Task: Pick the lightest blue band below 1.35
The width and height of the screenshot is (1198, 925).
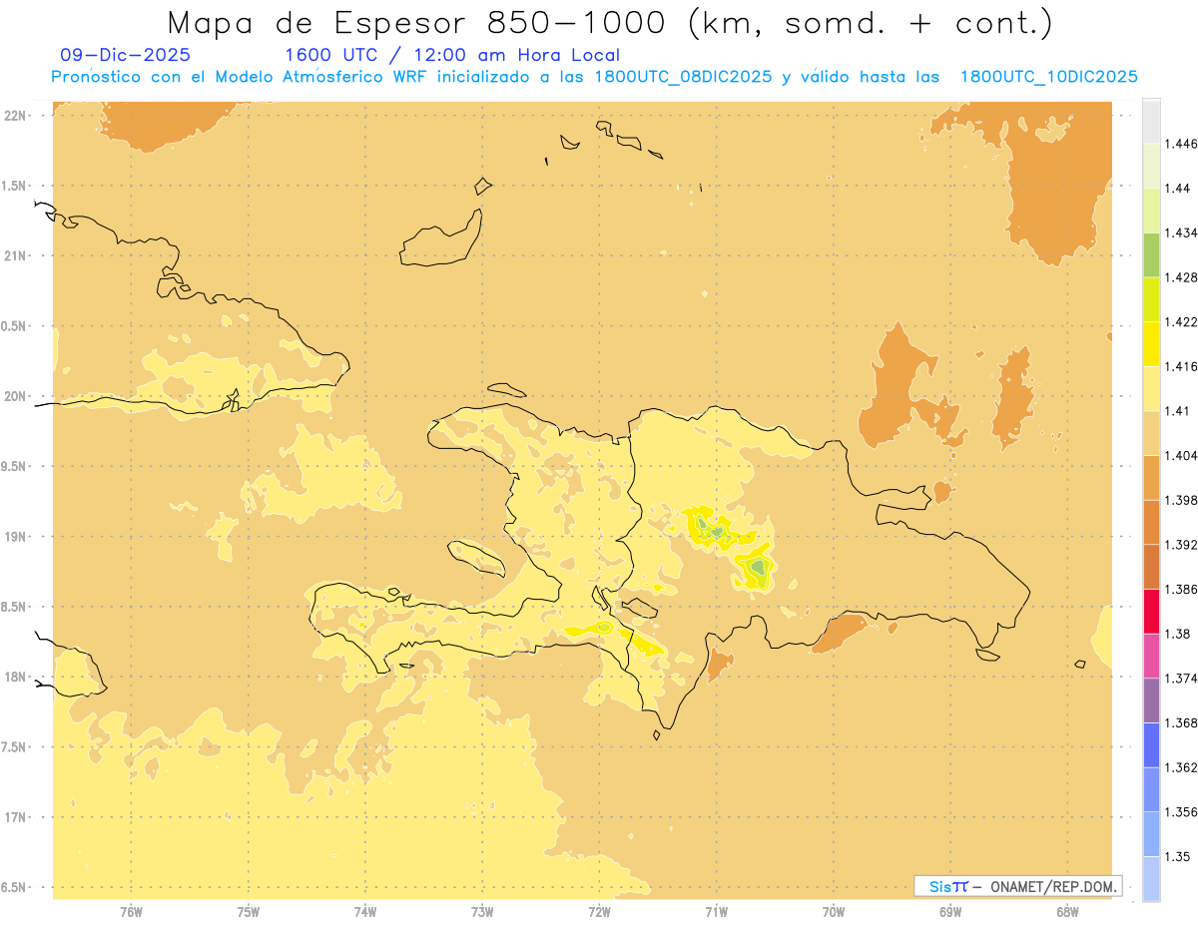Action: (x=1151, y=878)
